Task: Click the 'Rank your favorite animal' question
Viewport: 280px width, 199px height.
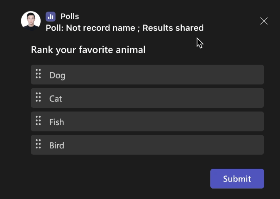Action: 88,50
